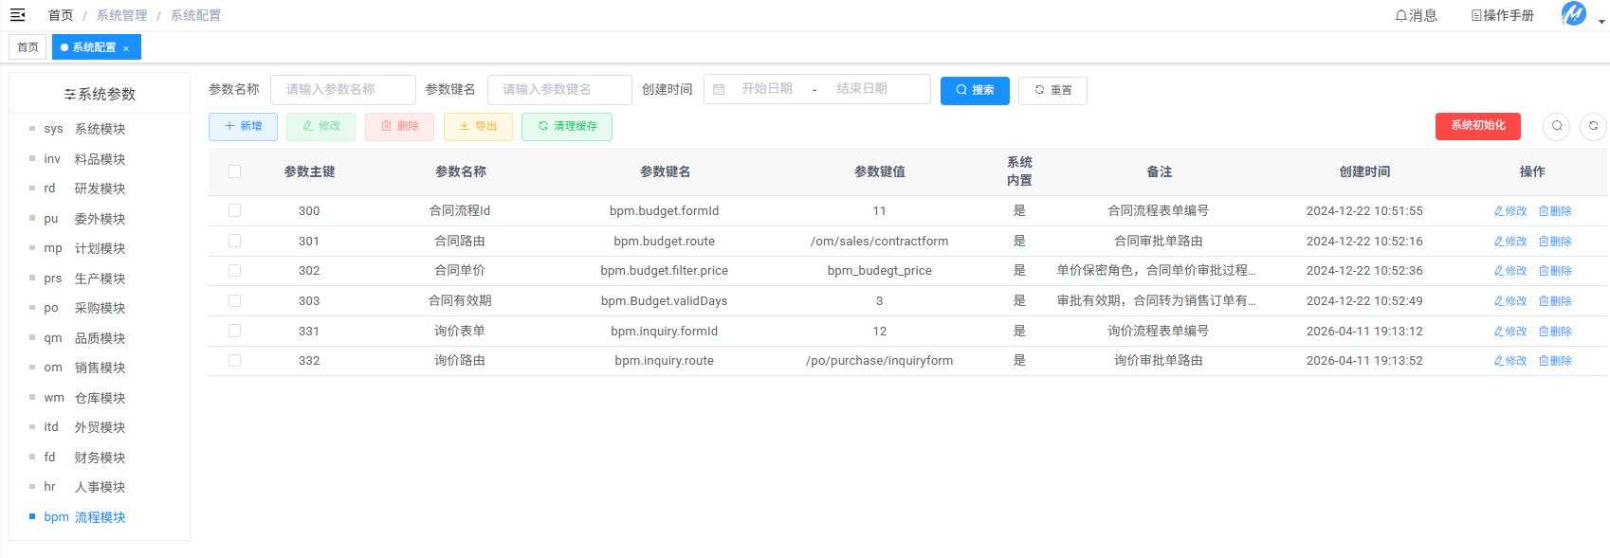Toggle the round search visibility icon
Viewport: 1610px width, 558px height.
click(x=1557, y=126)
